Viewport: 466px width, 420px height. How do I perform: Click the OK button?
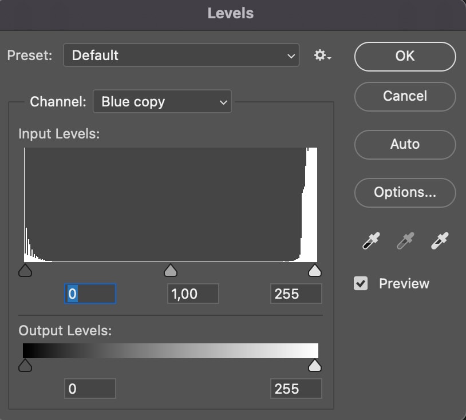(405, 57)
